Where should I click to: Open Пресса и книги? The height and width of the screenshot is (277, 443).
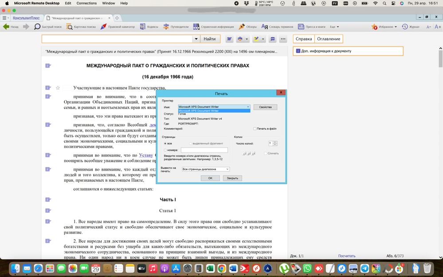click(x=312, y=27)
